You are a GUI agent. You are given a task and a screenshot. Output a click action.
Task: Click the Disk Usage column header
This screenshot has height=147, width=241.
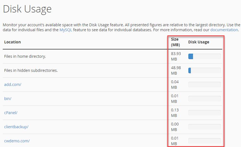199,42
